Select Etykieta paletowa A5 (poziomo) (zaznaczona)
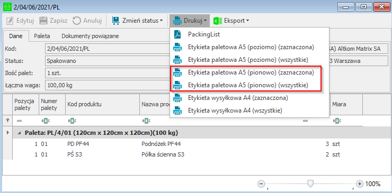The image size is (392, 193). click(250, 47)
